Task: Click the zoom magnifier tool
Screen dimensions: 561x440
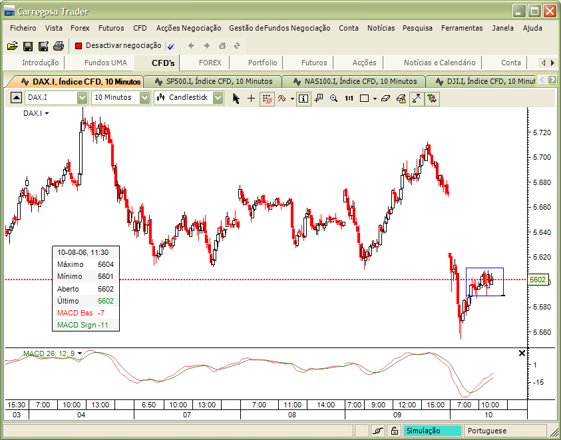Action: point(334,99)
